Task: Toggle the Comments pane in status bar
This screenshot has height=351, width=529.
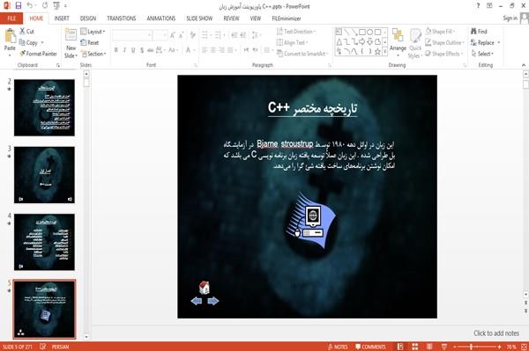Action: (370, 347)
